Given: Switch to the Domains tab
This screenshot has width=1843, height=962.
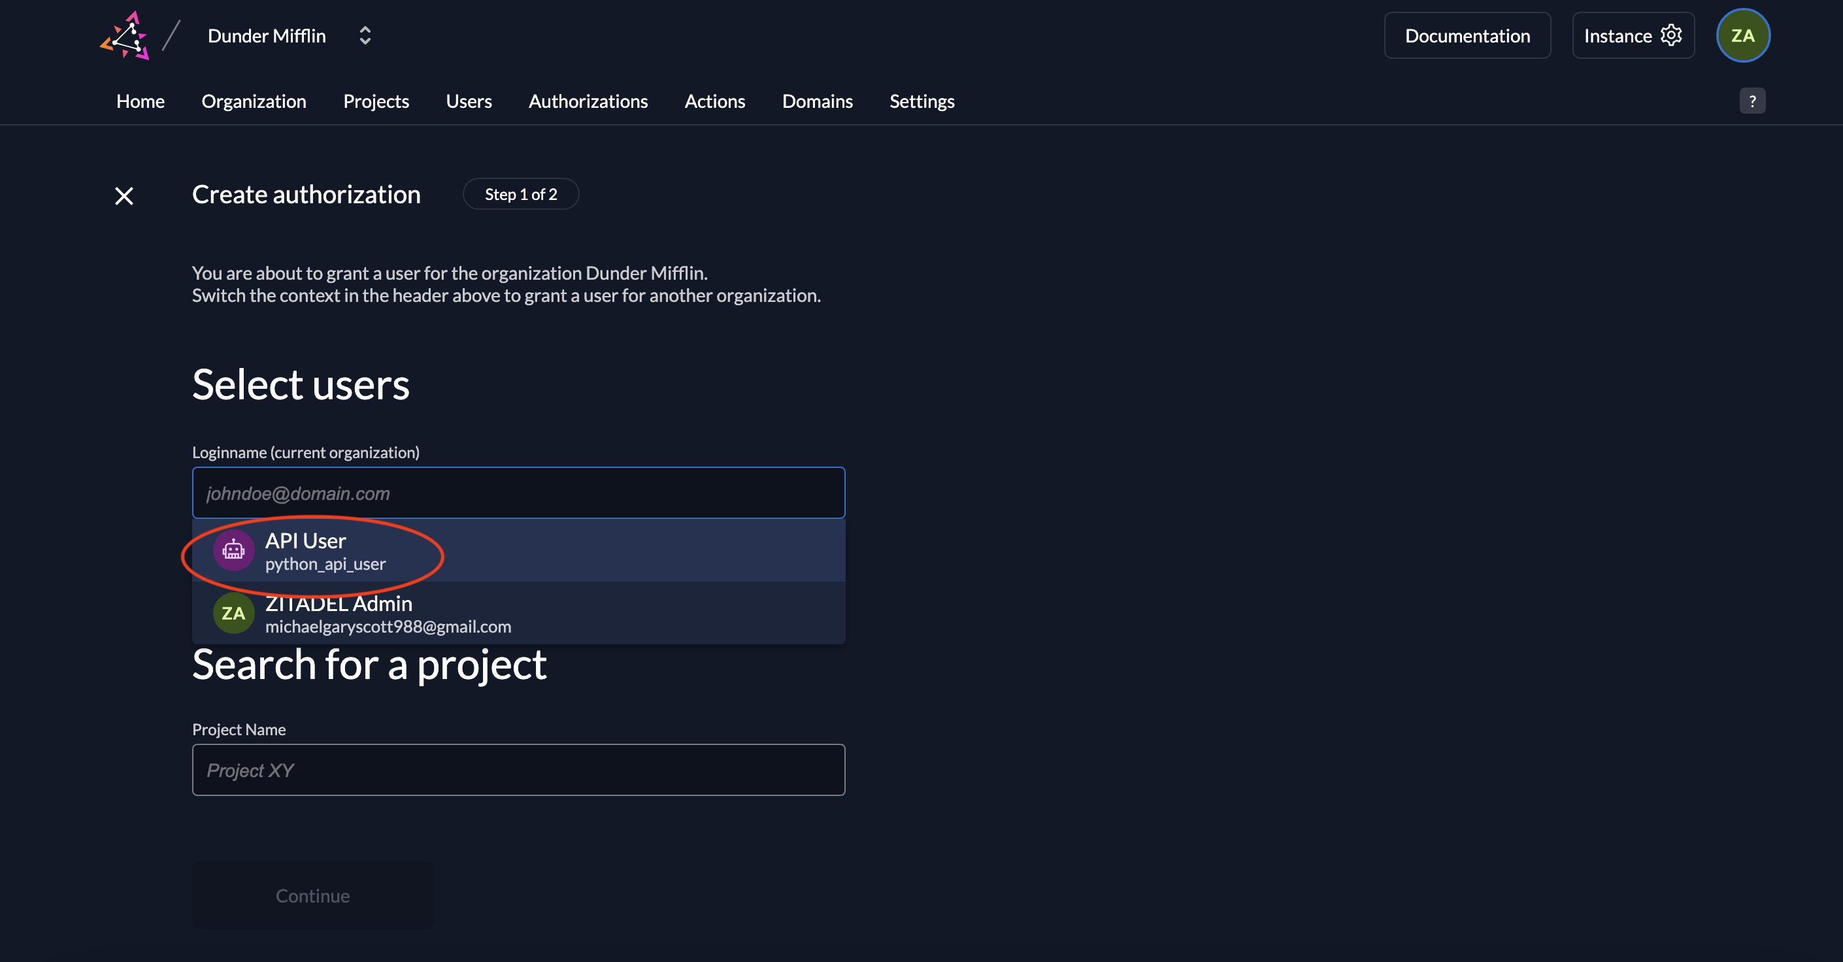Looking at the screenshot, I should [x=817, y=101].
